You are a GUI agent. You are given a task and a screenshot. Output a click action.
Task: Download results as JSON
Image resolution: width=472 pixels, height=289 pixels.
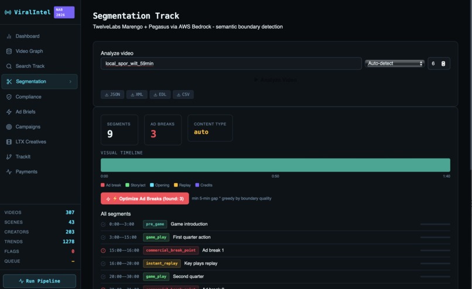pyautogui.click(x=112, y=94)
